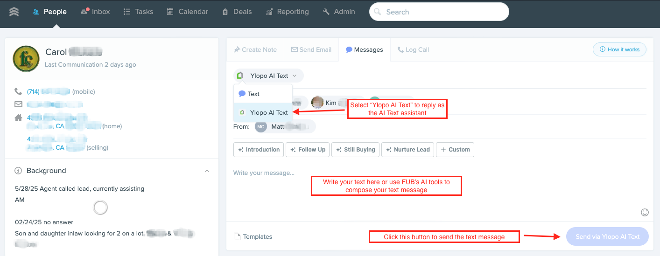Click the email envelope icon in contact details

[x=18, y=104]
